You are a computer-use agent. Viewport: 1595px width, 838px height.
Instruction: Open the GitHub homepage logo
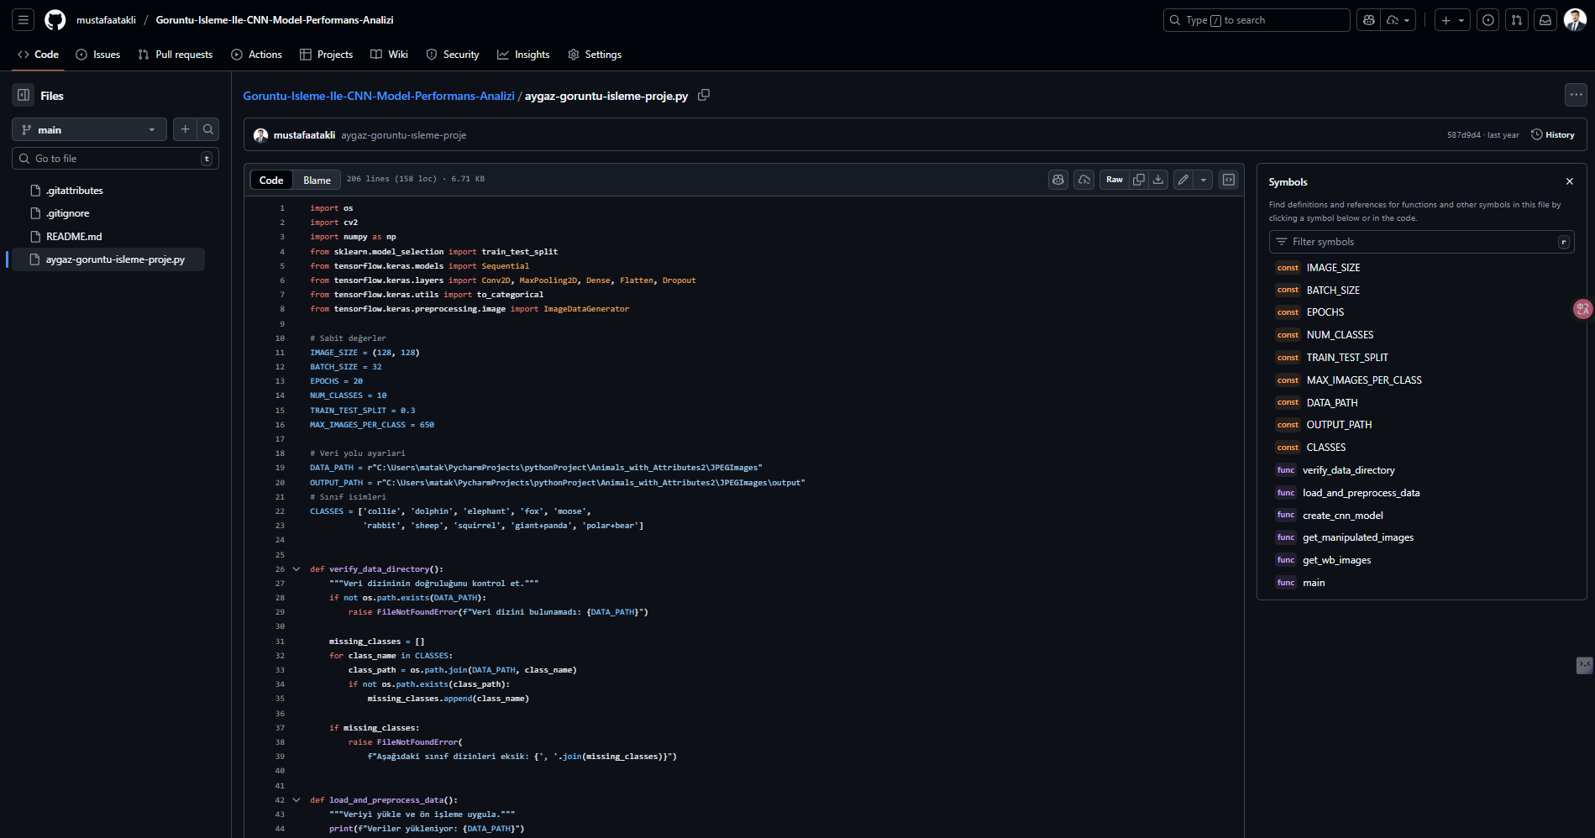click(x=55, y=20)
